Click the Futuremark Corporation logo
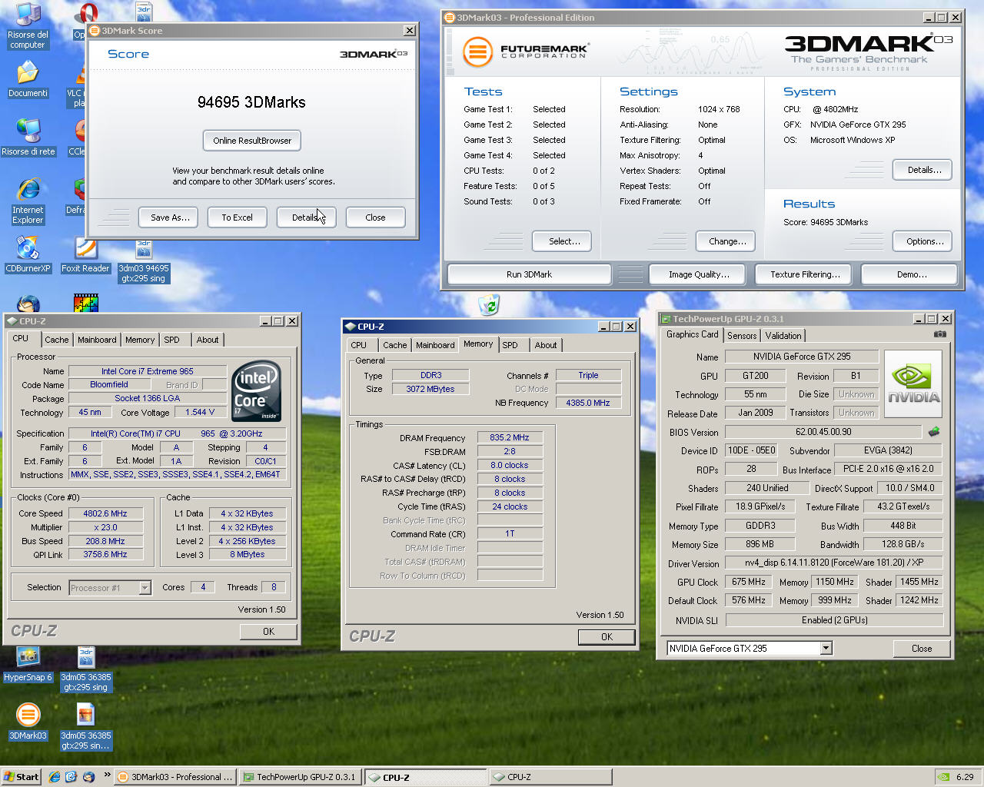 527,51
